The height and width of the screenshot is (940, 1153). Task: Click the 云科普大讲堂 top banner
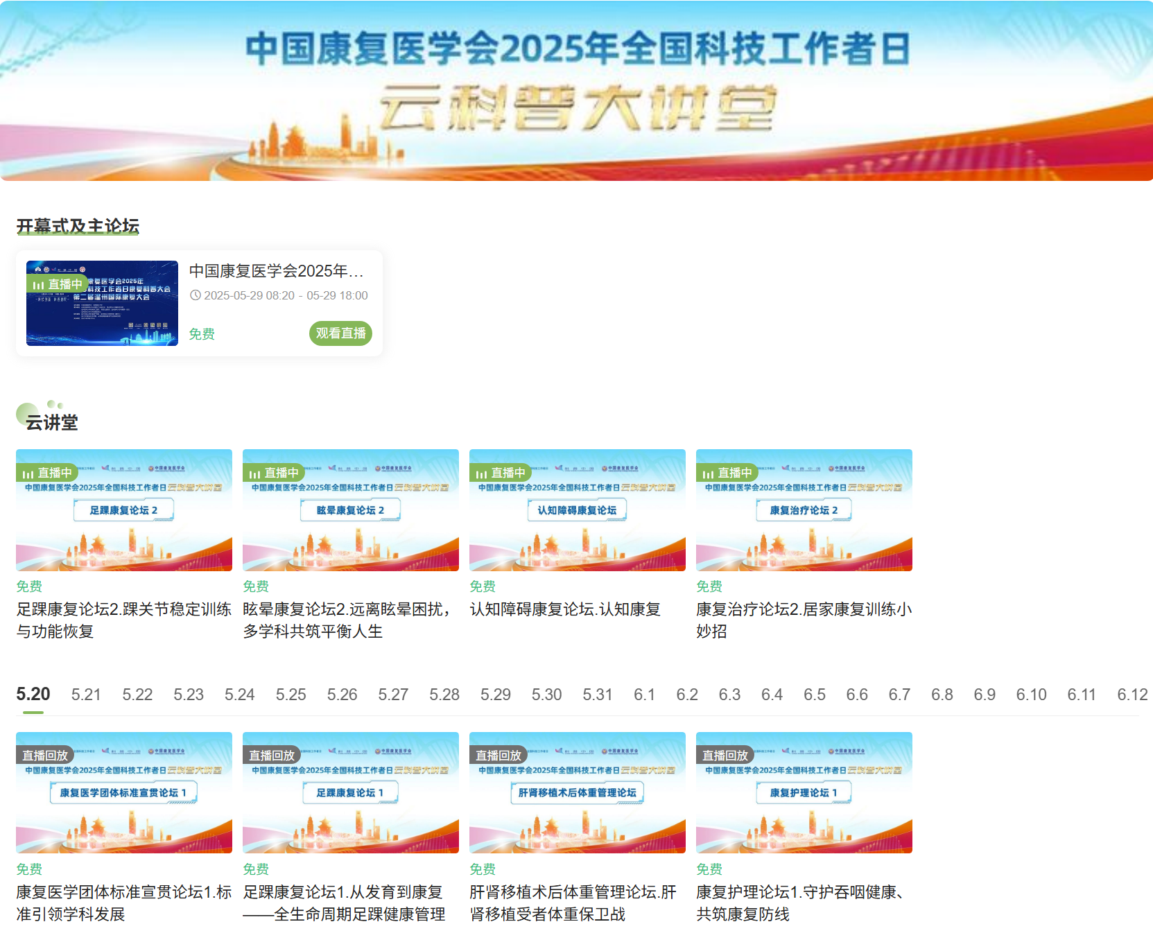(x=576, y=91)
